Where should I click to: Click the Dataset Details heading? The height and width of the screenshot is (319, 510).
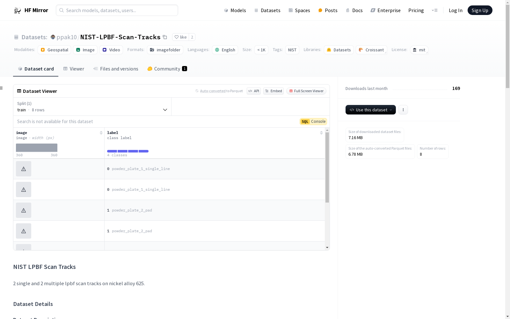tap(33, 304)
